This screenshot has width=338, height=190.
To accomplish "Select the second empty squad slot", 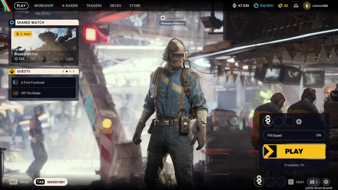I will (279, 122).
